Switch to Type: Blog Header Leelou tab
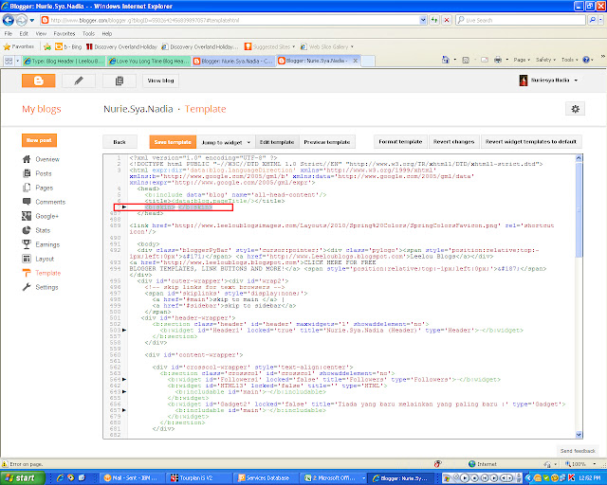The width and height of the screenshot is (607, 485). [64, 62]
